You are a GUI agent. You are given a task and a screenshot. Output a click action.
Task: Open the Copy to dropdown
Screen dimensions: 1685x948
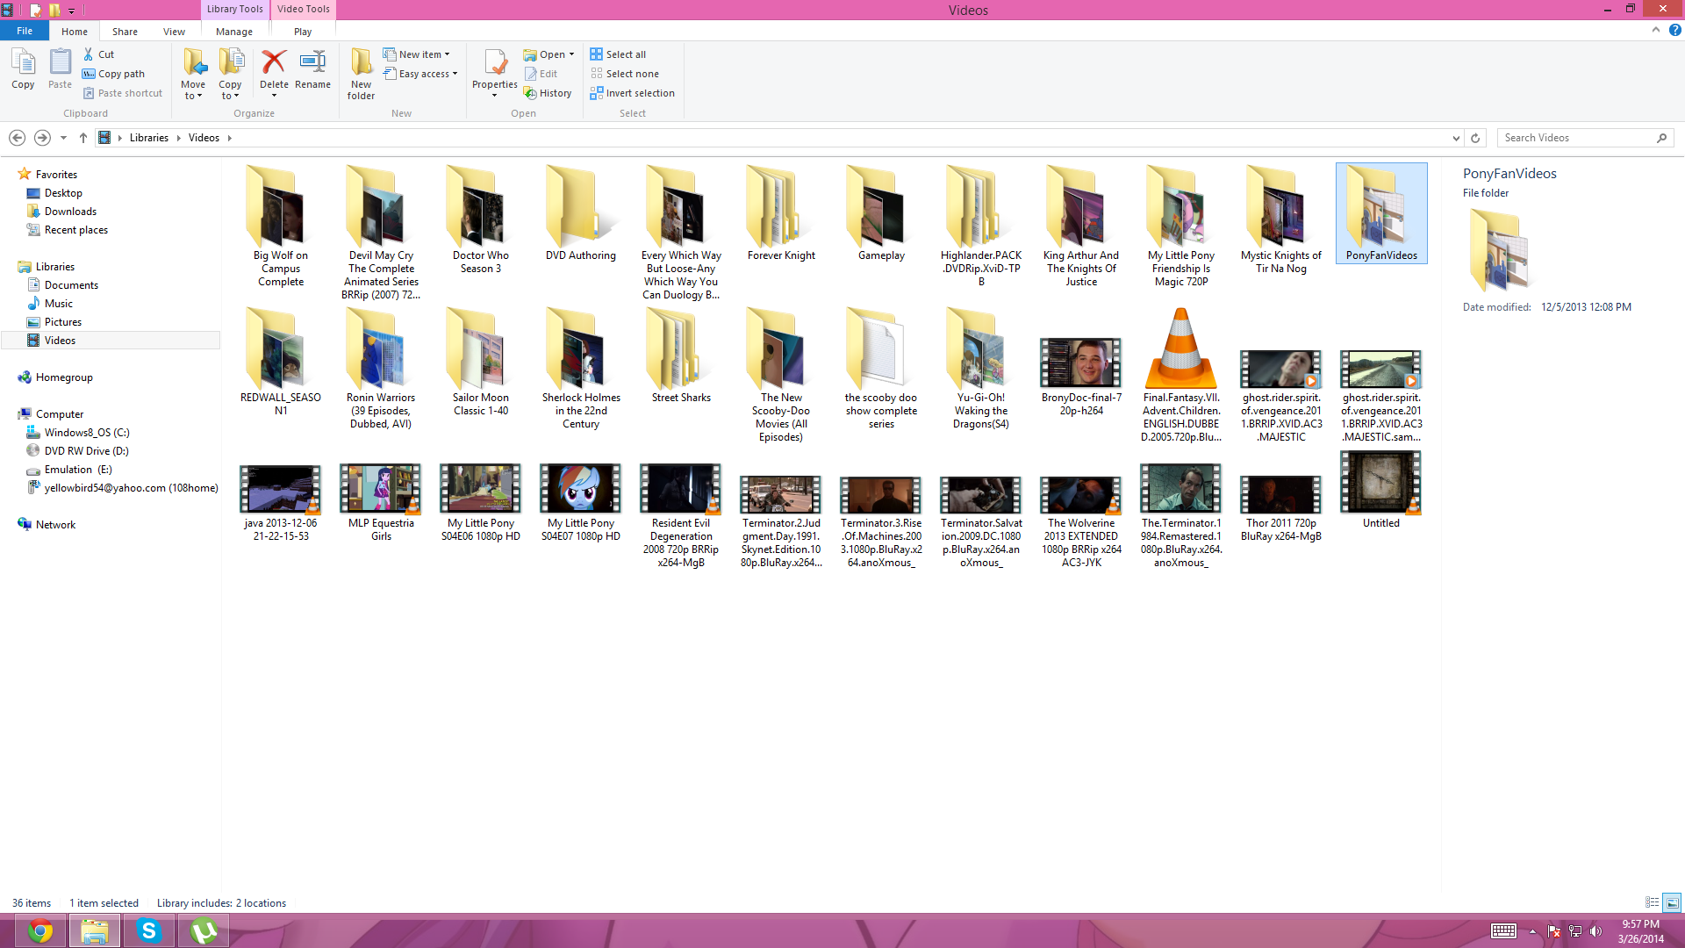tap(230, 74)
